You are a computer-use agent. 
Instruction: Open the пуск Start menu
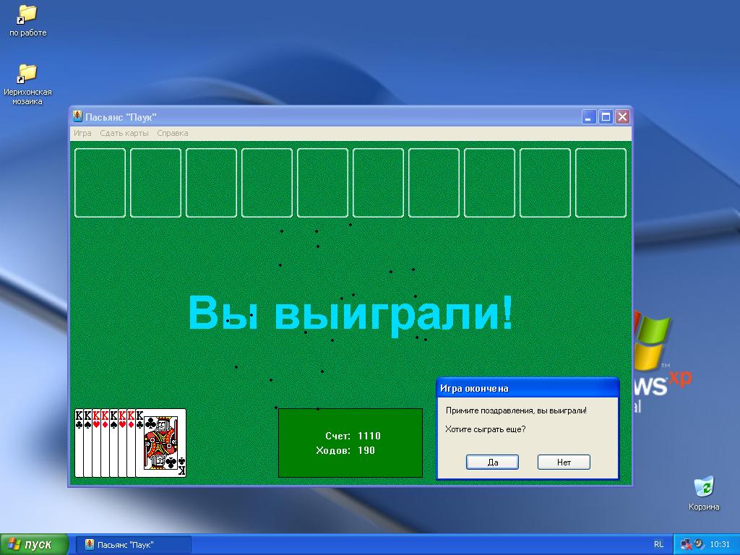coord(34,545)
